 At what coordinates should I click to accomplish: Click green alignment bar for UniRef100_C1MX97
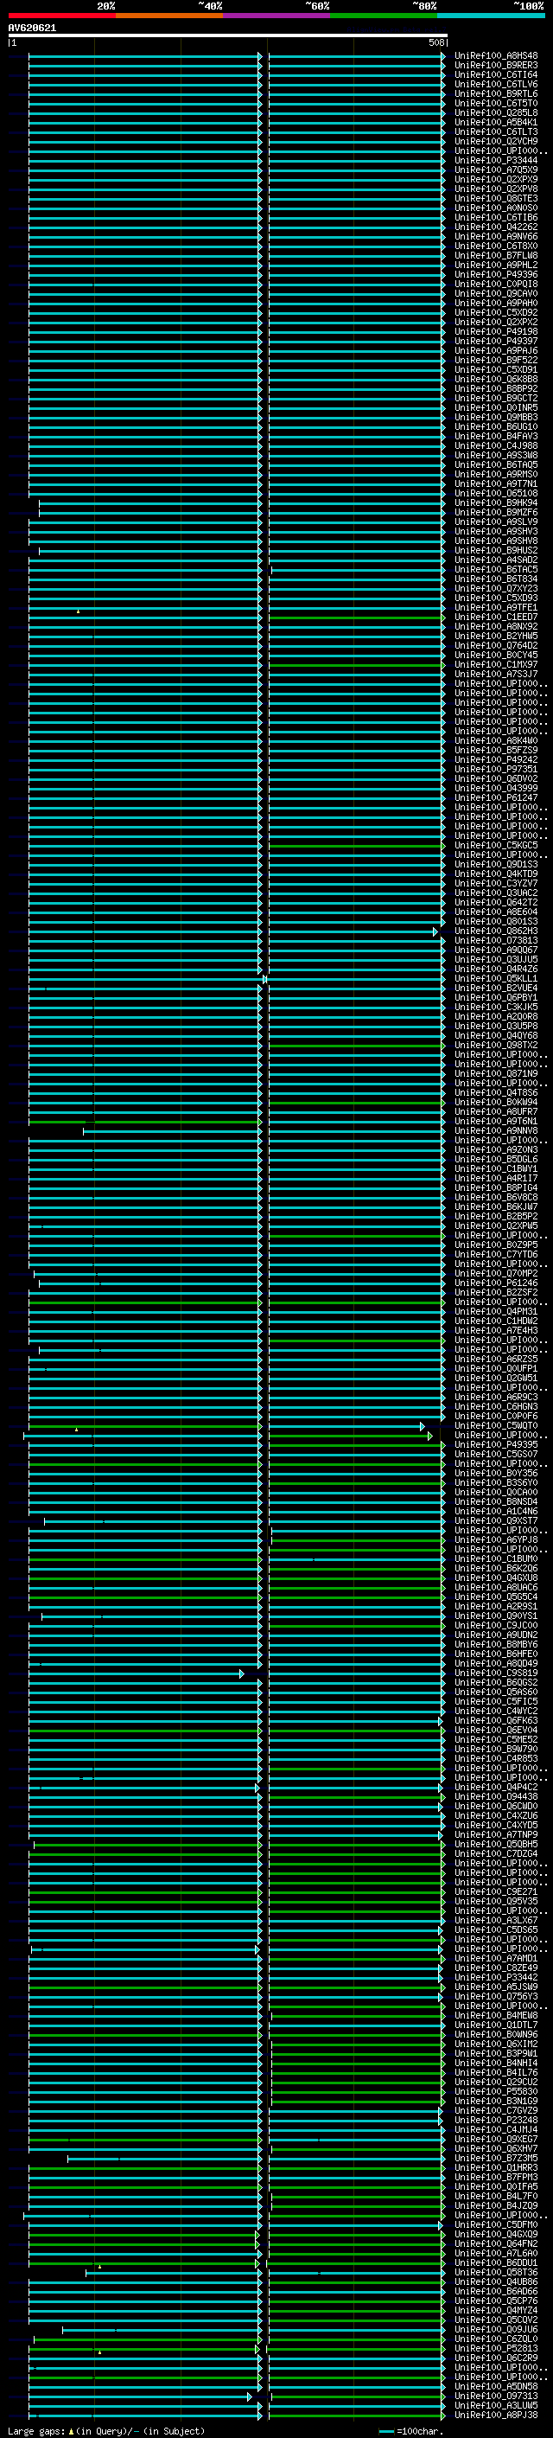pyautogui.click(x=356, y=664)
